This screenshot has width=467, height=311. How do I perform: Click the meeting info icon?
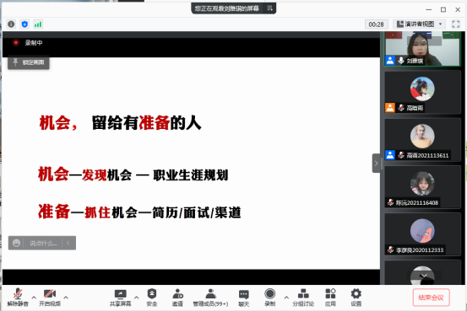[11, 24]
